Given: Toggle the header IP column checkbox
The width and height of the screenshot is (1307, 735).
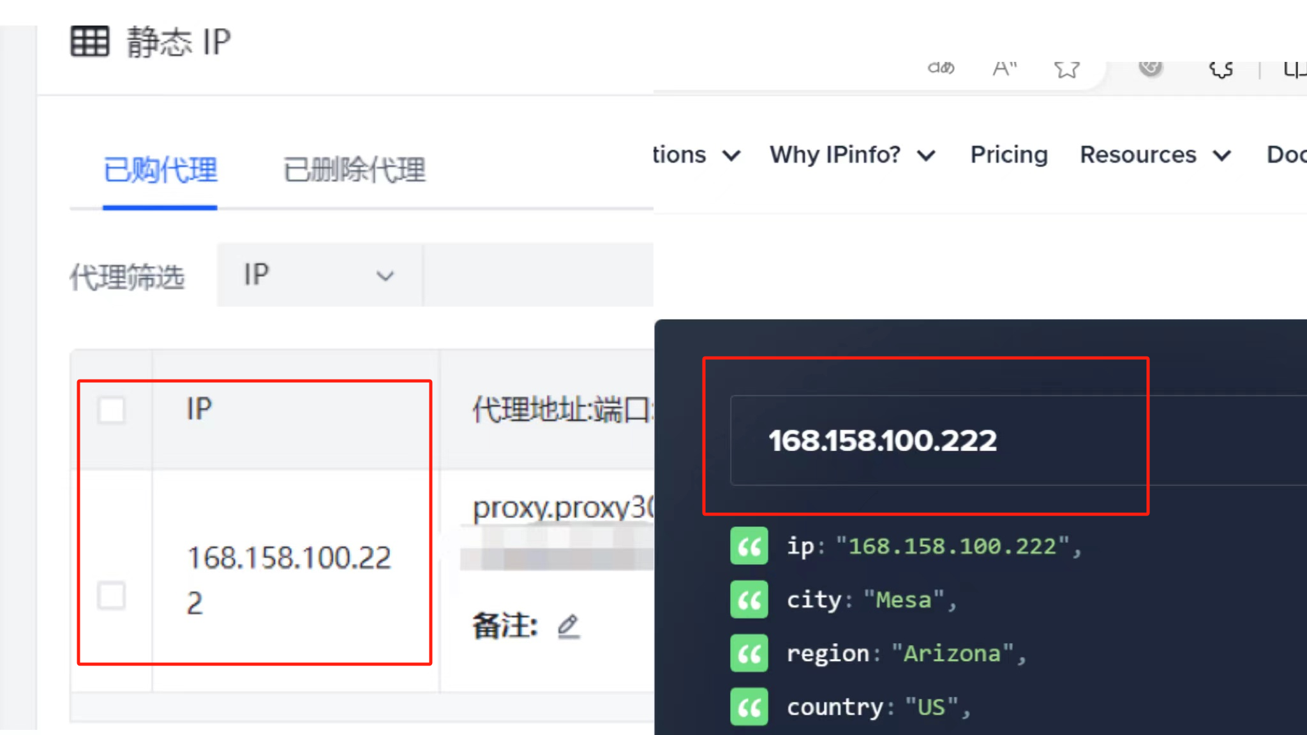Looking at the screenshot, I should (112, 409).
